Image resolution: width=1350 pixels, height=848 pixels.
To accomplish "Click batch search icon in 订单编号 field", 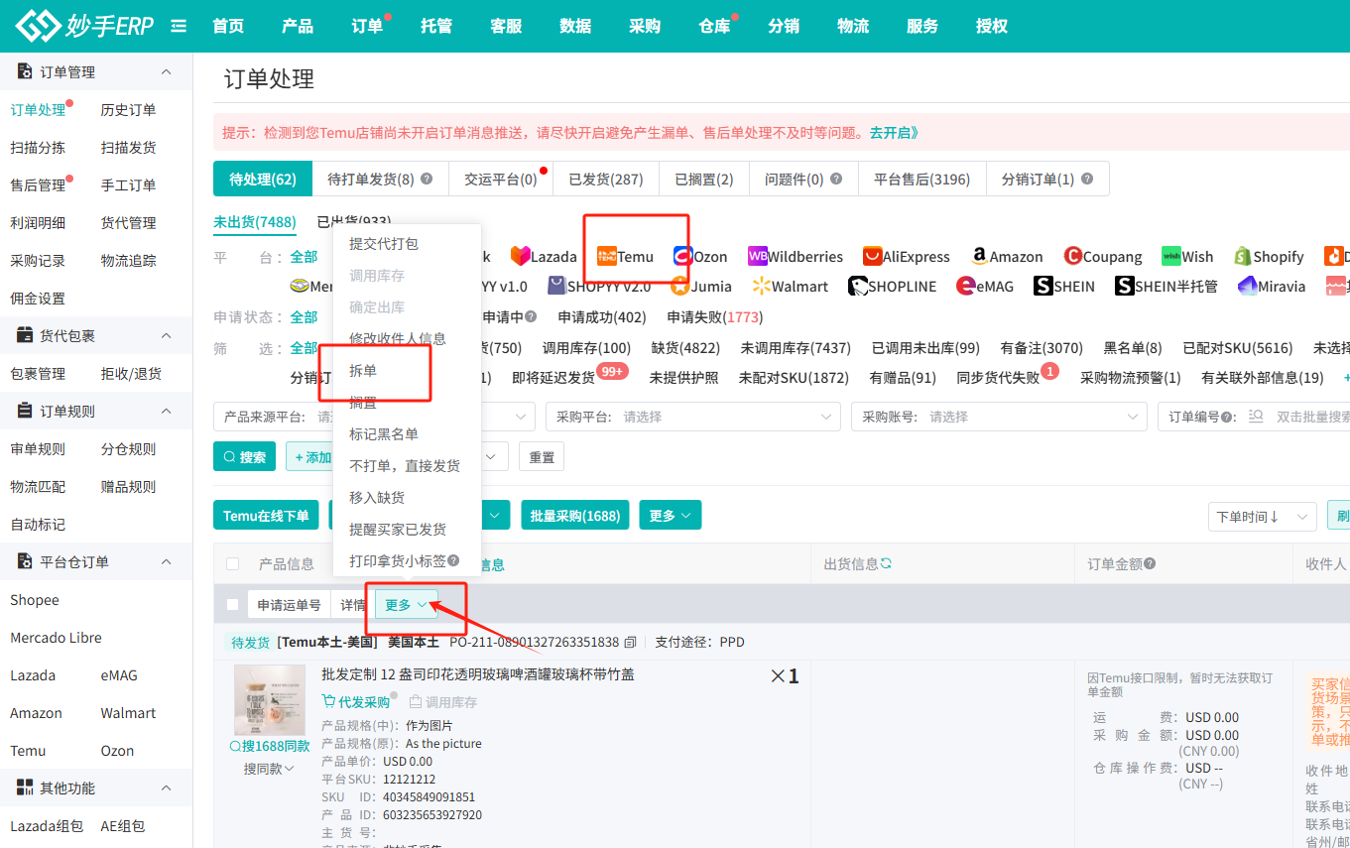I will [x=1258, y=417].
